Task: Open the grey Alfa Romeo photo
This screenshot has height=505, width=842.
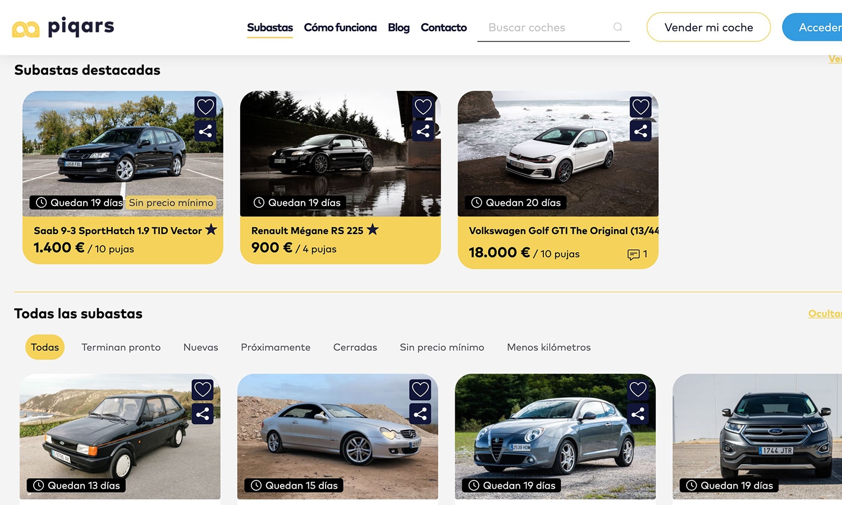Action: coord(555,437)
